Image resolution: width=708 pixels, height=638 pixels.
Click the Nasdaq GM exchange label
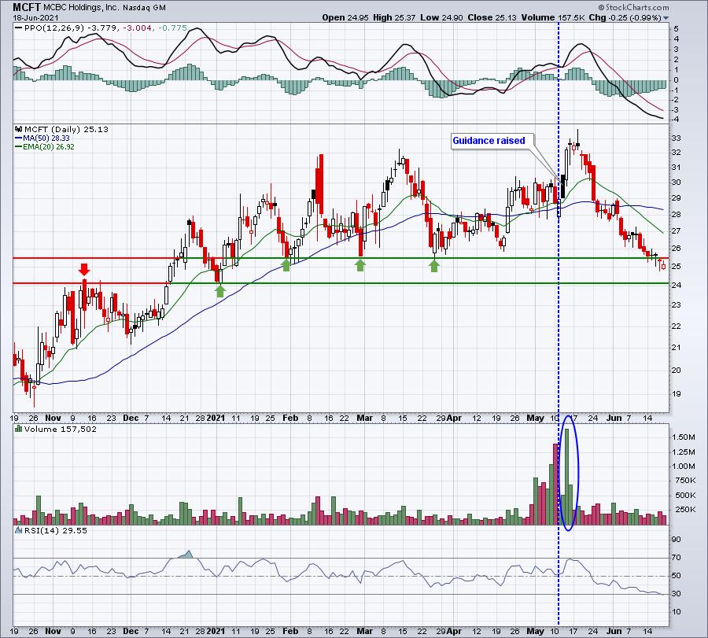tap(143, 8)
